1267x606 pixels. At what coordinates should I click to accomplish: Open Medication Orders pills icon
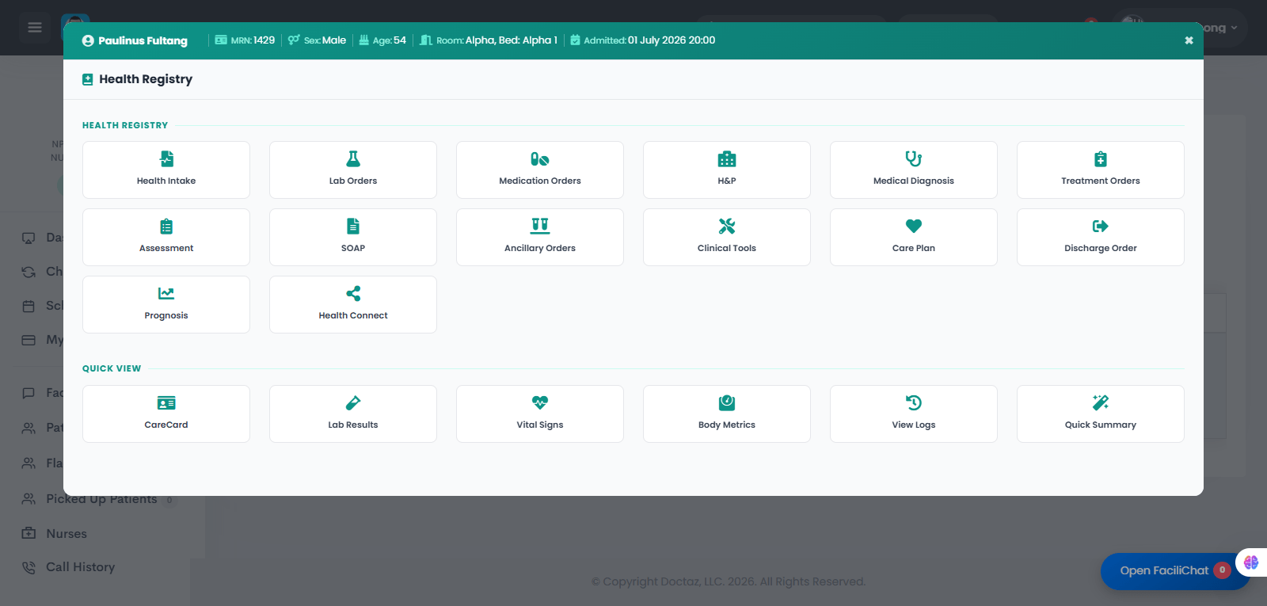tap(540, 159)
